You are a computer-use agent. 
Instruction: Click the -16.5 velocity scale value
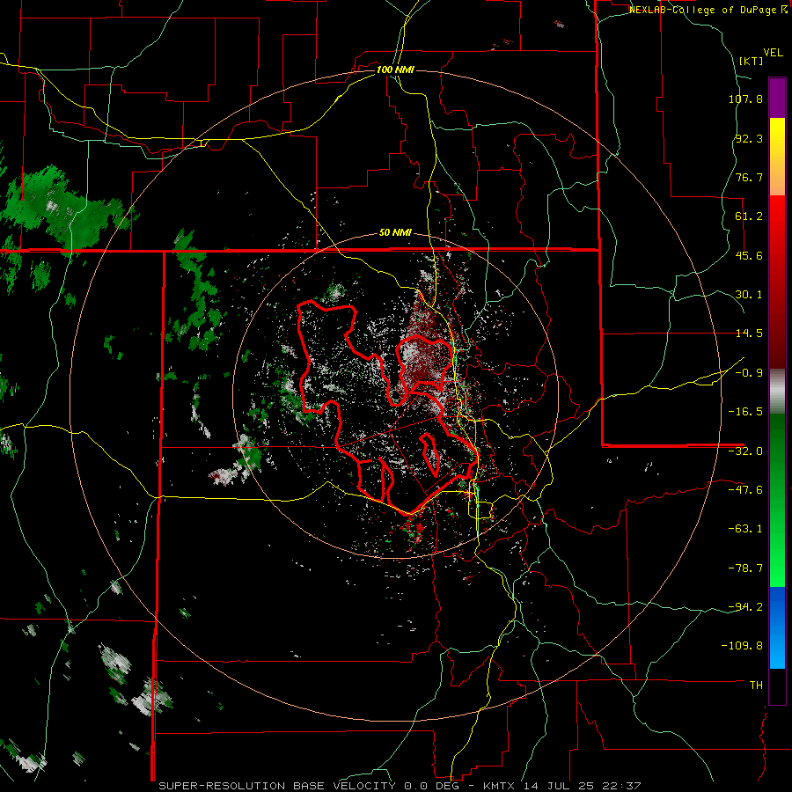745,412
